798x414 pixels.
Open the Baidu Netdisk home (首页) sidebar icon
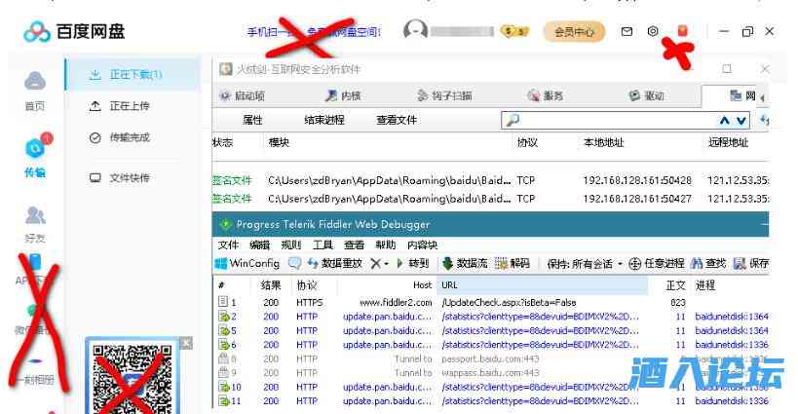click(x=35, y=91)
